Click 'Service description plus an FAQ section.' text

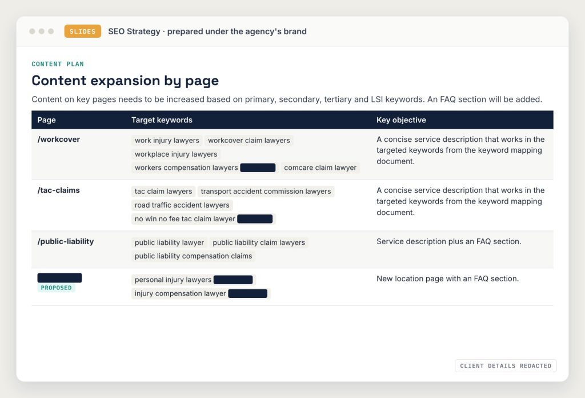449,241
